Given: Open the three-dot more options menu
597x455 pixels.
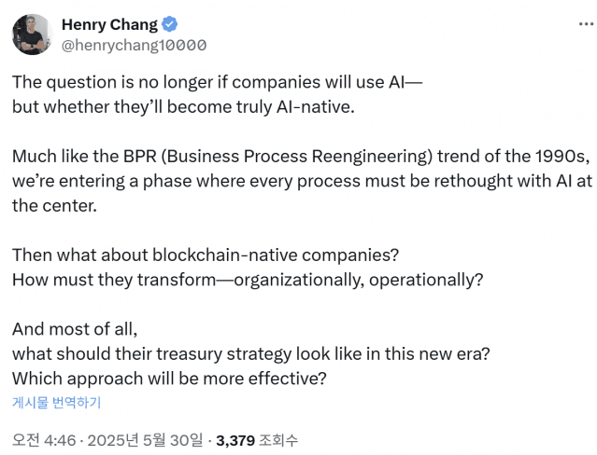Looking at the screenshot, I should click(586, 24).
